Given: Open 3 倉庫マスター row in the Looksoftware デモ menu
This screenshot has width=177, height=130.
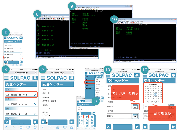Looking at the screenshot, I should tap(13, 55).
